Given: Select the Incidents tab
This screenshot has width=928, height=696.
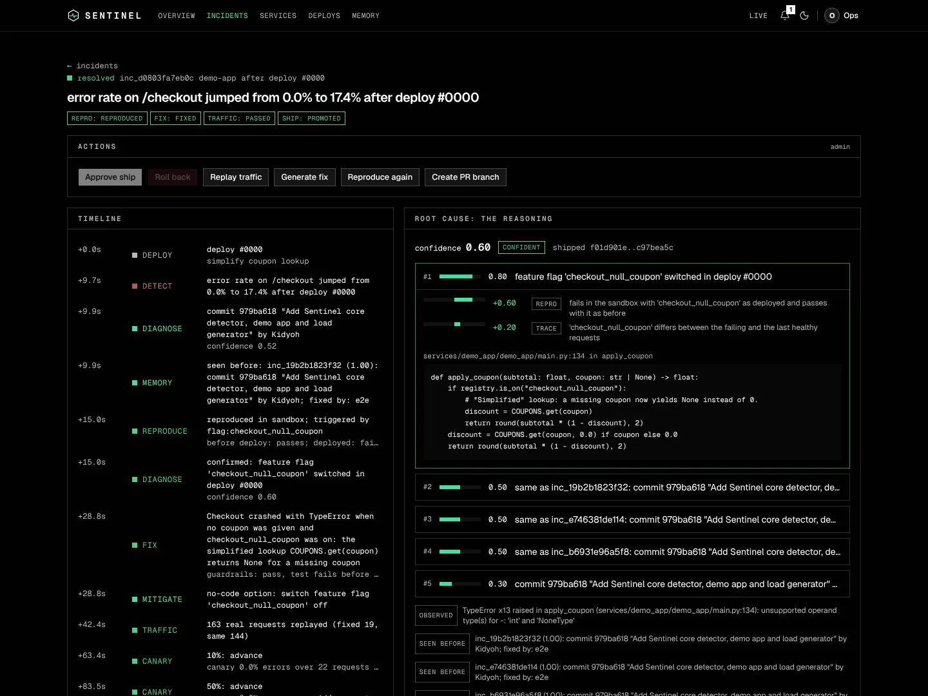Looking at the screenshot, I should pyautogui.click(x=227, y=15).
